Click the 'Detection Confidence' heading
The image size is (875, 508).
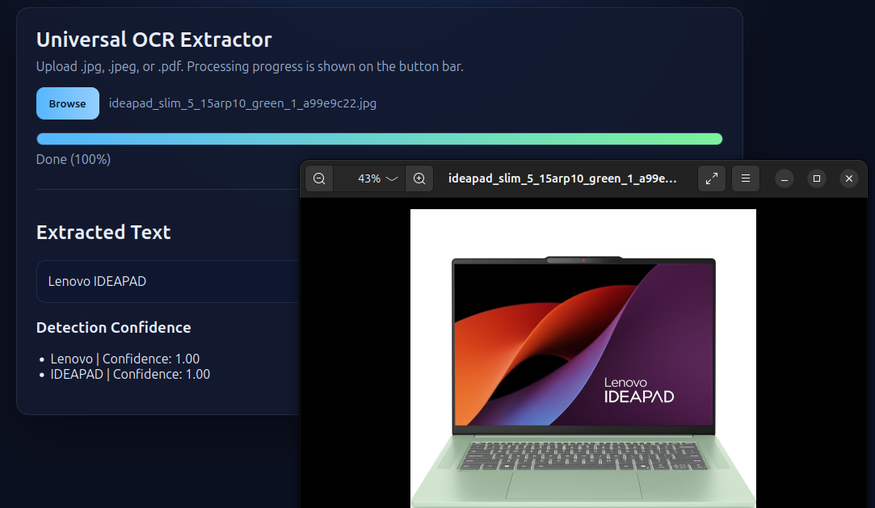coord(113,327)
